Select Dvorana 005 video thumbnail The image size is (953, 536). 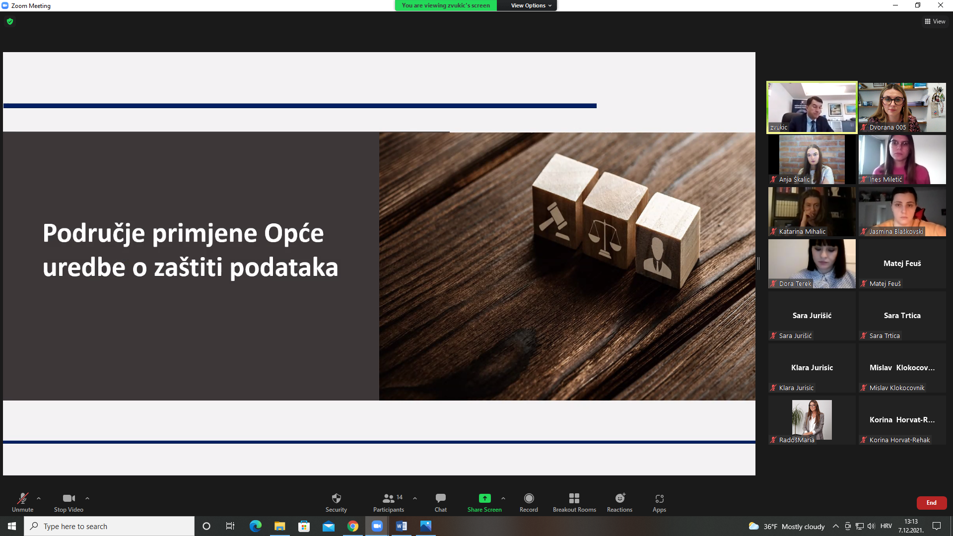pos(902,107)
